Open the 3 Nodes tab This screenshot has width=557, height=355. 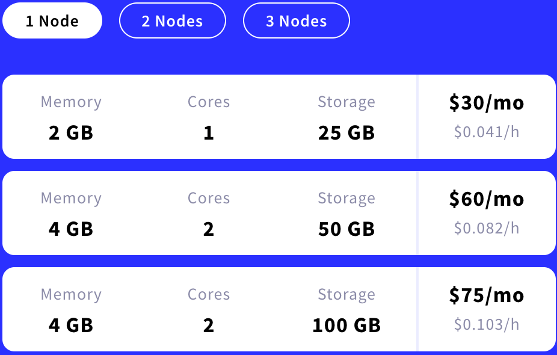click(296, 21)
